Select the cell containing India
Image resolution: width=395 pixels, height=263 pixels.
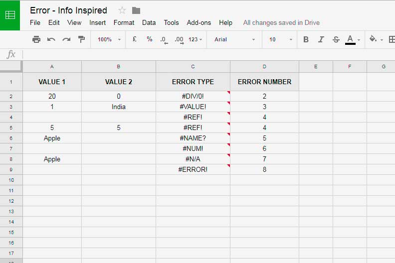pyautogui.click(x=118, y=107)
